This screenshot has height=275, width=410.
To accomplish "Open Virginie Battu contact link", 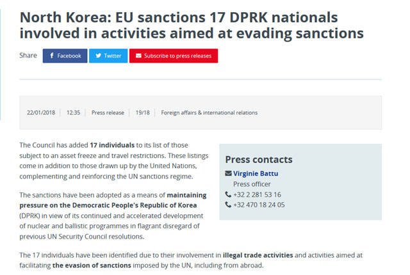I will pos(256,174).
